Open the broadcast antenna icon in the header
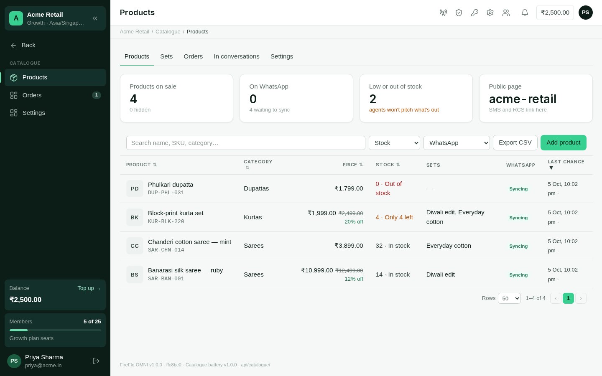 point(443,13)
